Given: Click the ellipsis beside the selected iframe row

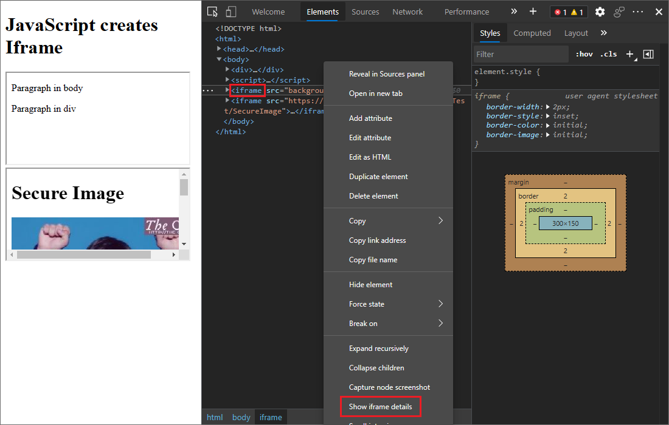Looking at the screenshot, I should (208, 90).
